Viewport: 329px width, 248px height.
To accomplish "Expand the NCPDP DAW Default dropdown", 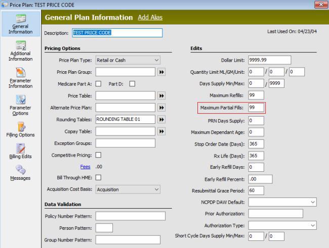I will (x=282, y=202).
